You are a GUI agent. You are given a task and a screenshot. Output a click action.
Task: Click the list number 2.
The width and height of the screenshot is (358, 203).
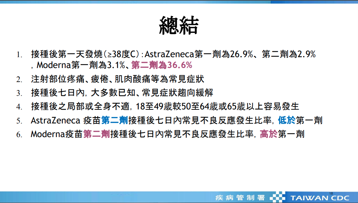point(19,80)
